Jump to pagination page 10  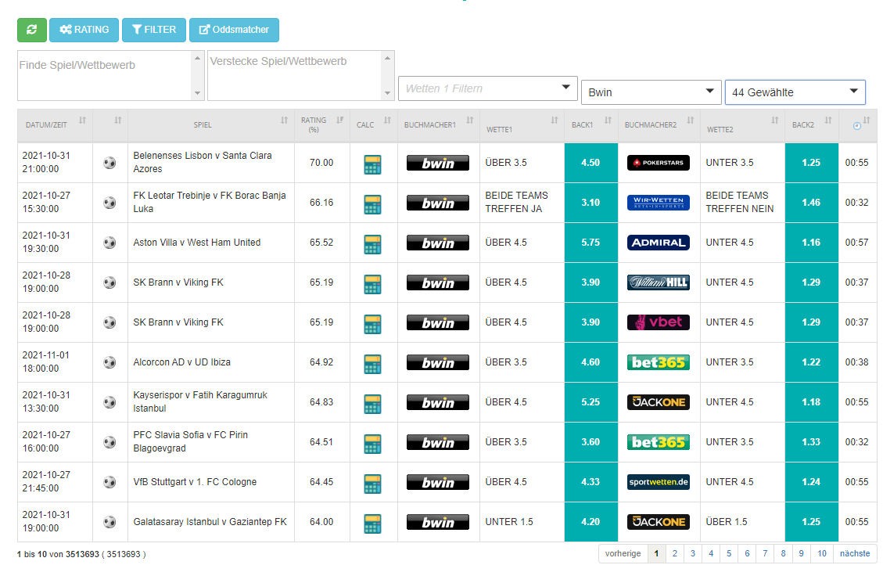click(822, 554)
